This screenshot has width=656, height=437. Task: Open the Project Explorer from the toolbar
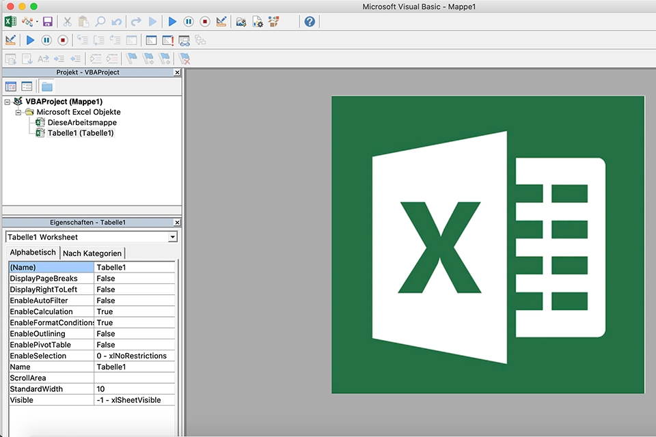241,22
